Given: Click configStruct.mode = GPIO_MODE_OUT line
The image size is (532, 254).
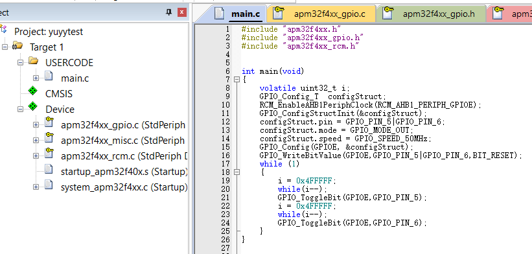Looking at the screenshot, I should (336, 130).
